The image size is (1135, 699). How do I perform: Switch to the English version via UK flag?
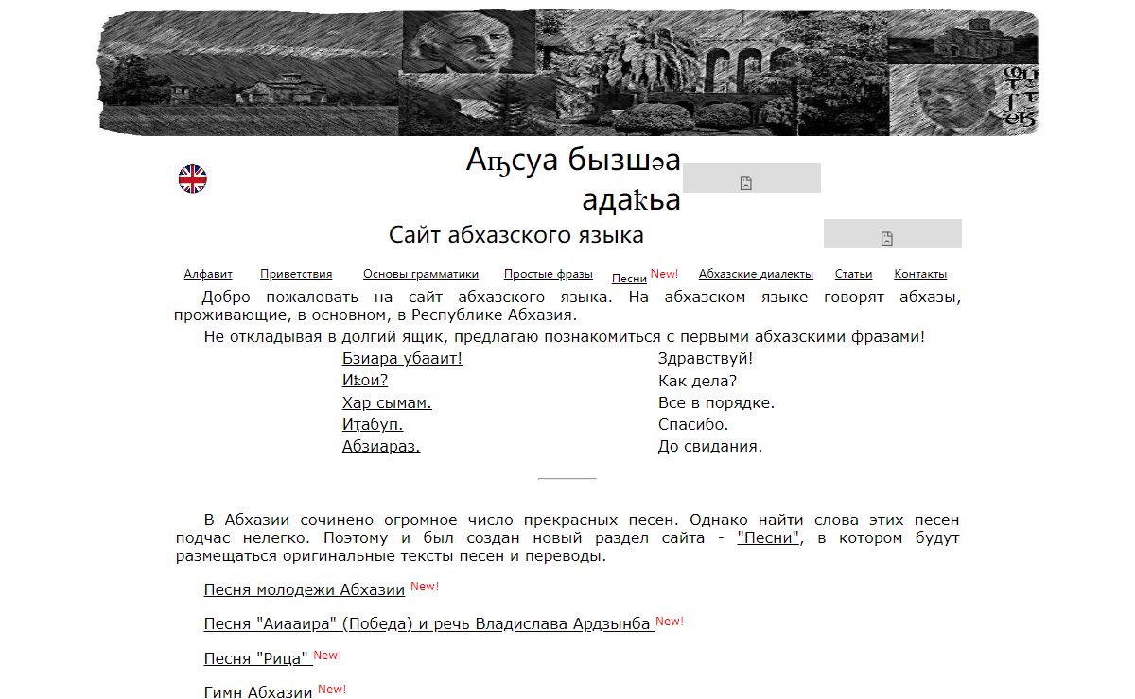[x=193, y=179]
